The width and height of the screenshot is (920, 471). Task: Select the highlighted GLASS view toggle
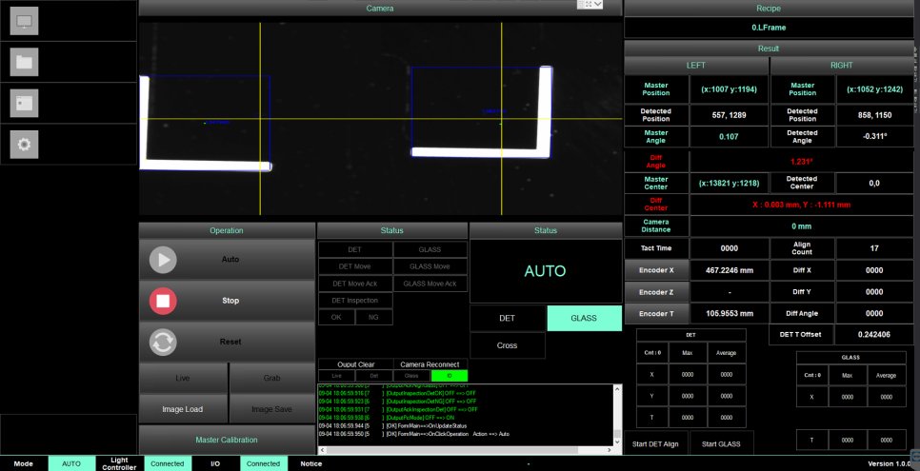[584, 318]
